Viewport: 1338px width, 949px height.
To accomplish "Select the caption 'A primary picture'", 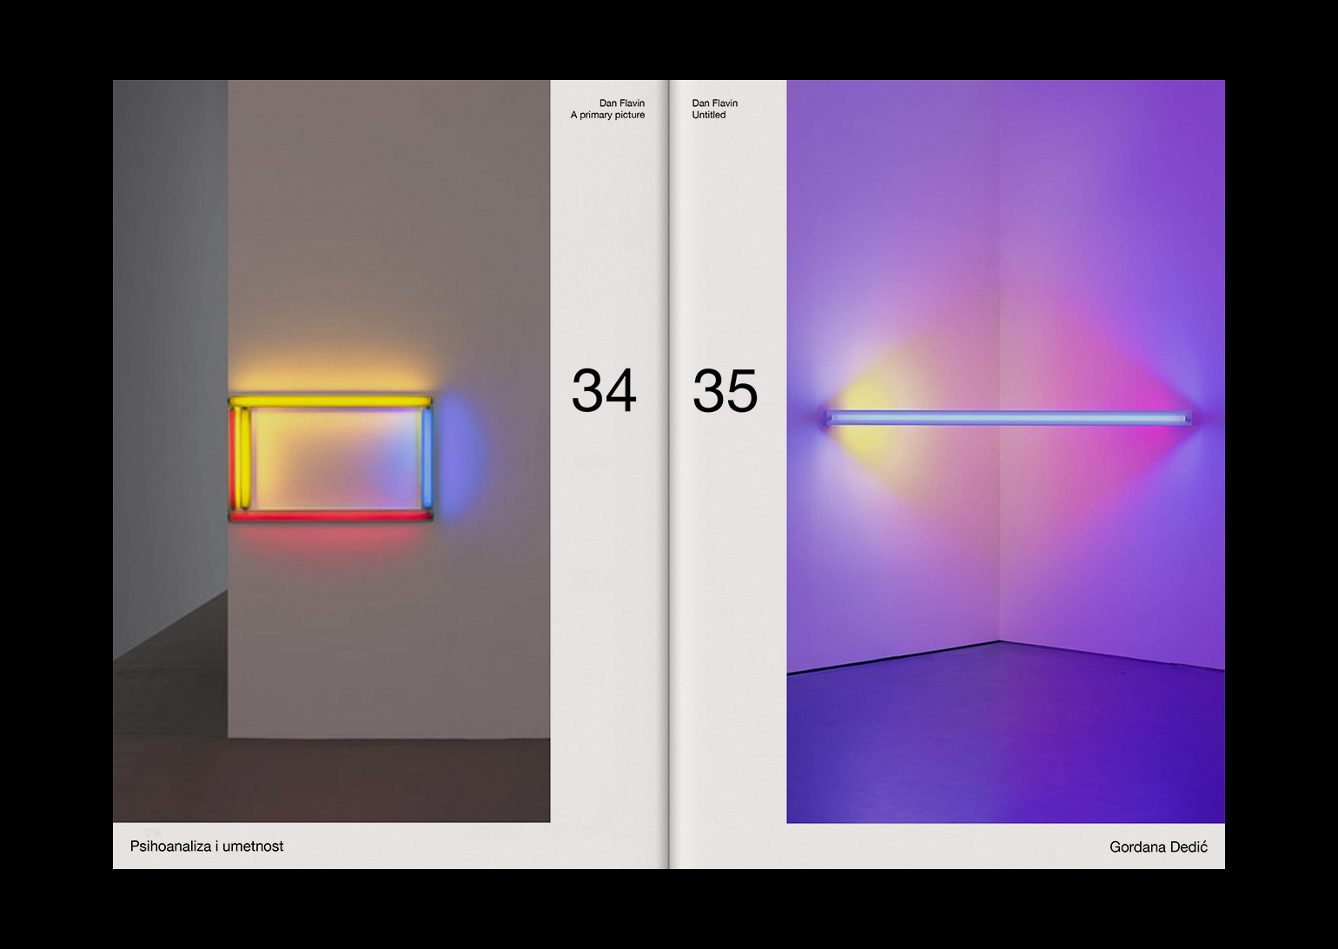I will [607, 115].
